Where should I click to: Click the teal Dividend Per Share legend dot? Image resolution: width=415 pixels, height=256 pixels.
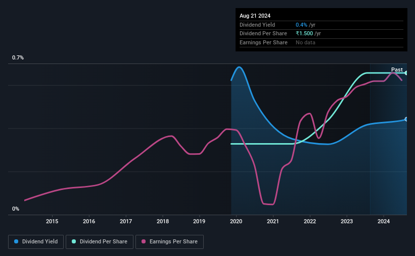(x=74, y=242)
